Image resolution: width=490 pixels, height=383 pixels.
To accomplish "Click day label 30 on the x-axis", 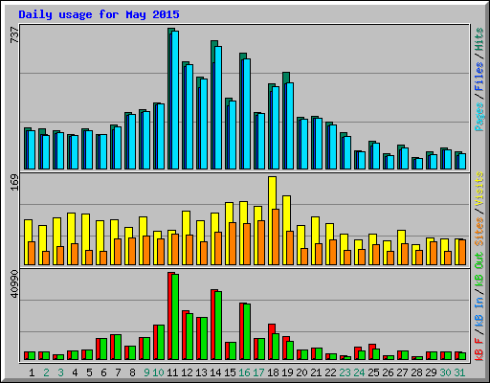I will click(445, 372).
